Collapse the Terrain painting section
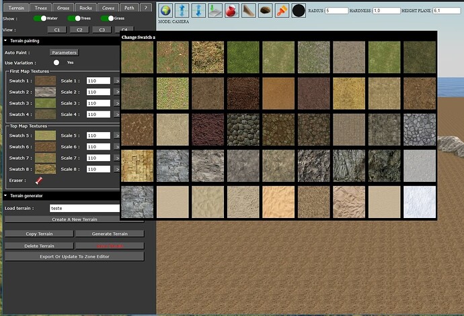 [6, 41]
